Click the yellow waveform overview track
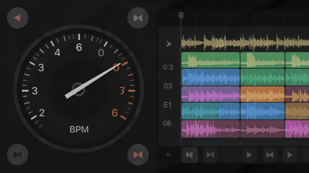This screenshot has height=173, width=309. tap(245, 42)
